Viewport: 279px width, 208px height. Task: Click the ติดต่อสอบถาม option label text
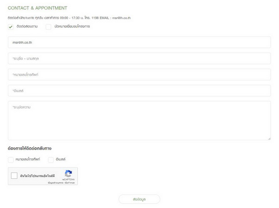tap(27, 26)
